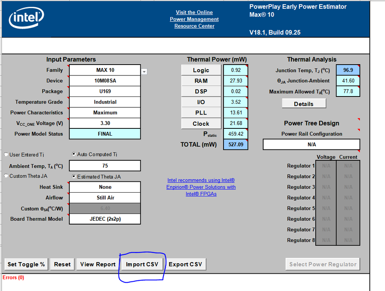Screen dimensions: 385x291
Task: Click the Details button under Thermal Analysis
Action: [x=304, y=104]
